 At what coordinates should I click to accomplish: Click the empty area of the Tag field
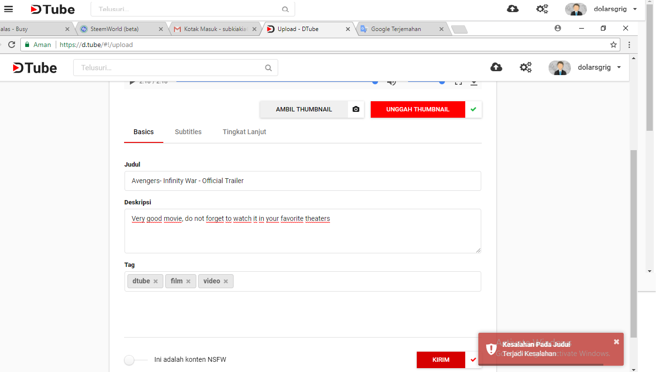pyautogui.click(x=356, y=281)
